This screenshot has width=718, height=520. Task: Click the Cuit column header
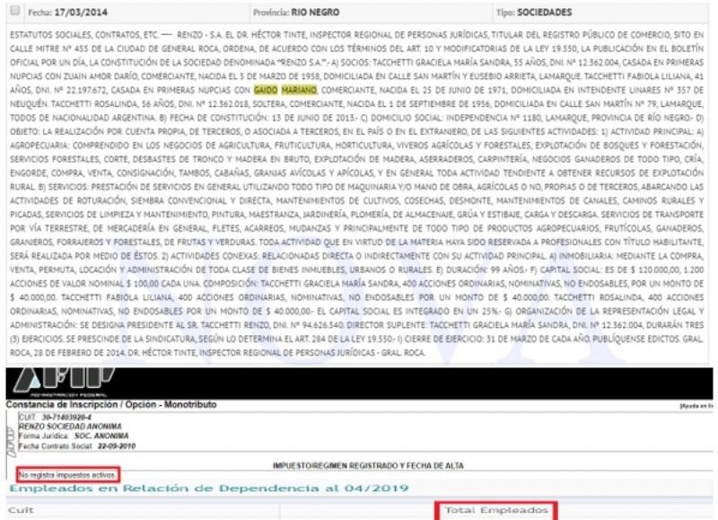21,510
